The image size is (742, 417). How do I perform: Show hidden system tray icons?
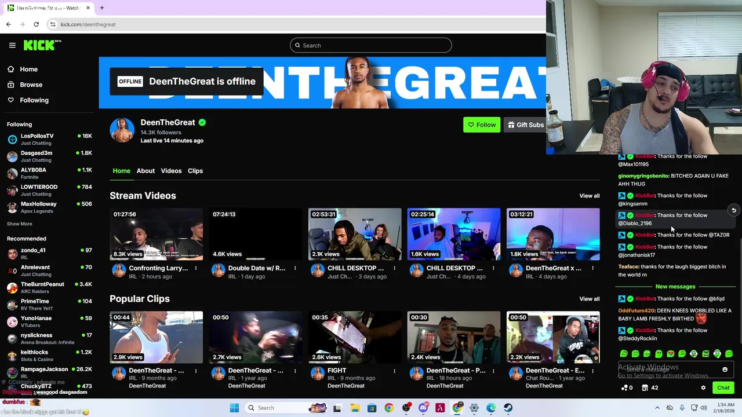657,408
